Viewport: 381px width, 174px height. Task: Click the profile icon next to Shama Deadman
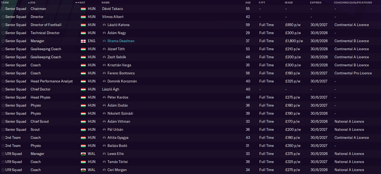104,41
